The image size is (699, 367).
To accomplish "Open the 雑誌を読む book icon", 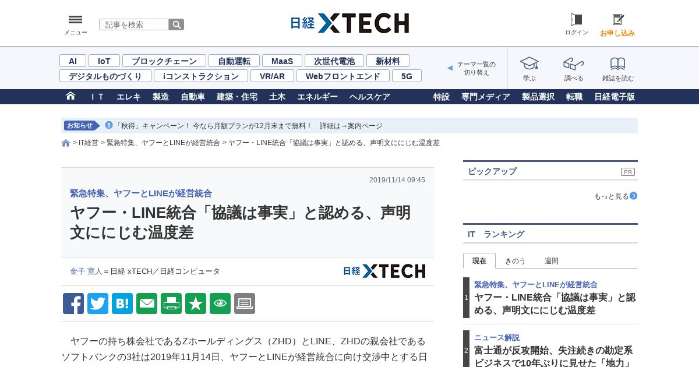I will coord(618,63).
